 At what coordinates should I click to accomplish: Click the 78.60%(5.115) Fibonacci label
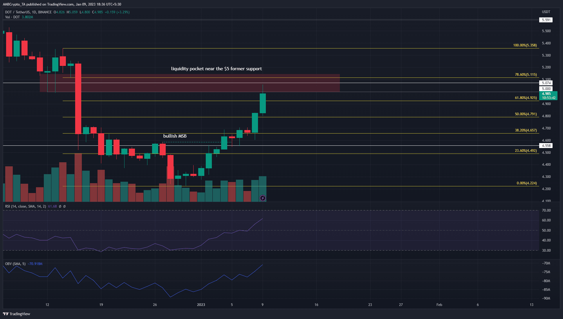click(x=526, y=75)
